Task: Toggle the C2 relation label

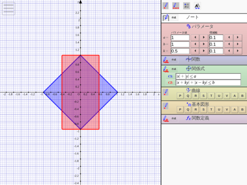Action: pos(170,82)
